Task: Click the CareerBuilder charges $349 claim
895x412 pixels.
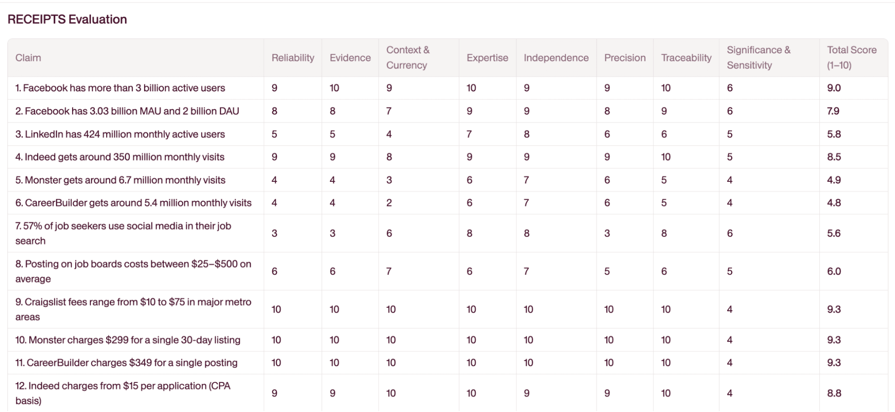Action: tap(126, 363)
